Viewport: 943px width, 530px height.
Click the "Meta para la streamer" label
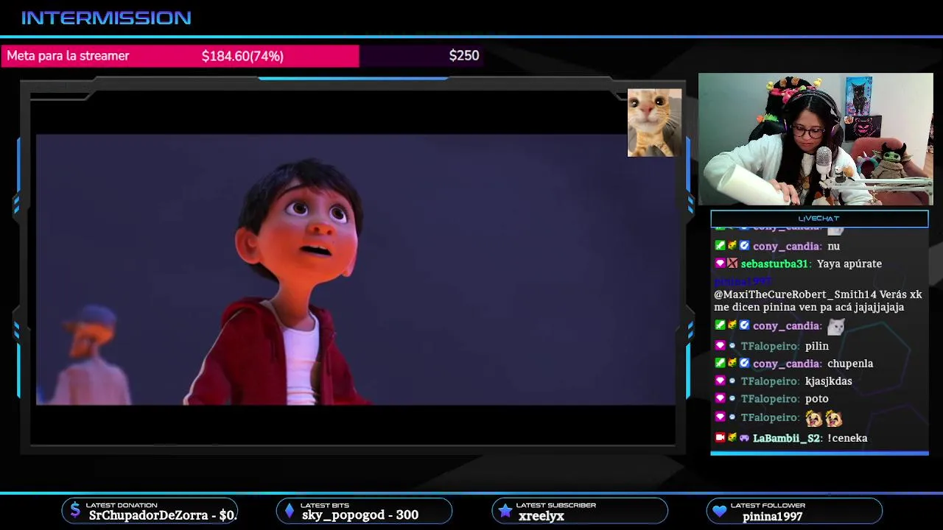68,56
